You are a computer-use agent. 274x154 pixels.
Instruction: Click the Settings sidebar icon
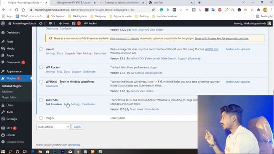pyautogui.click(x=3, y=119)
